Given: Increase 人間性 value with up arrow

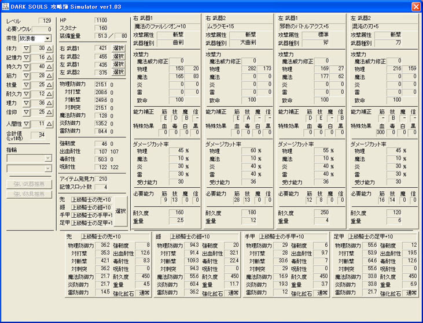Looking at the screenshot, I should pos(49,124).
